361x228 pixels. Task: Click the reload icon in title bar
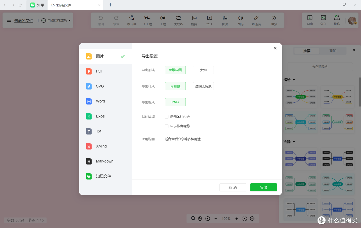tap(20, 5)
